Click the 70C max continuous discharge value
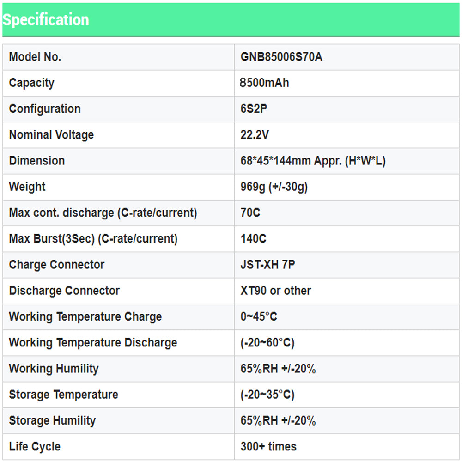The height and width of the screenshot is (462, 462). pos(250,213)
